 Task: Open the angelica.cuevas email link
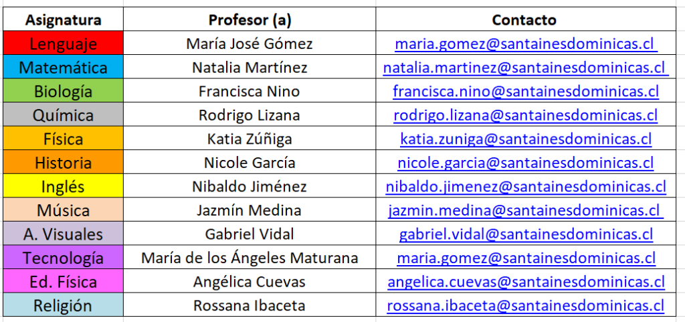[x=525, y=282]
